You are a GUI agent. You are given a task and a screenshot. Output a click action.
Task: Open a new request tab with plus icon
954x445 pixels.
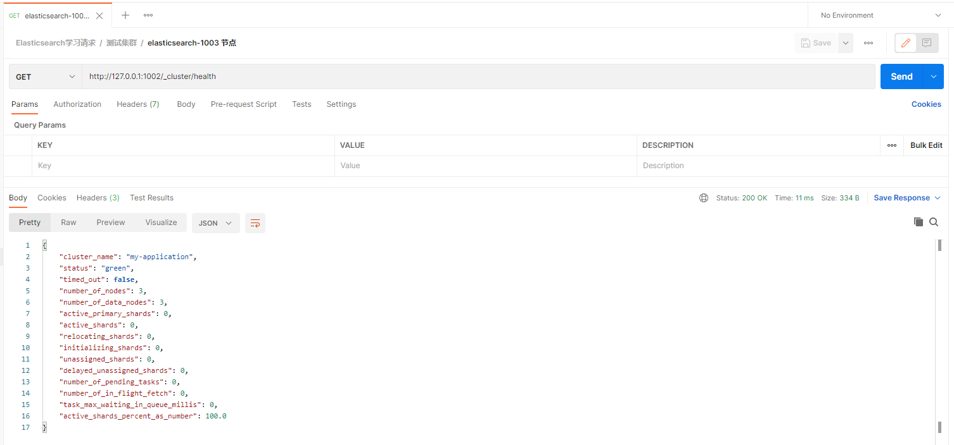pyautogui.click(x=125, y=15)
